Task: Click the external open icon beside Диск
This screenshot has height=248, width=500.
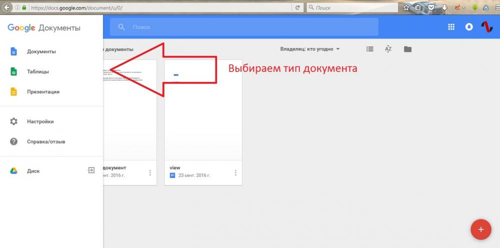Action: tap(91, 170)
